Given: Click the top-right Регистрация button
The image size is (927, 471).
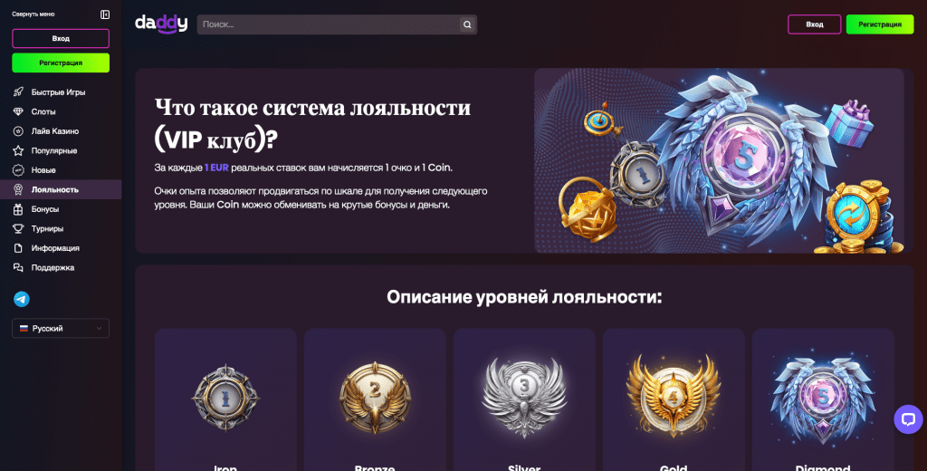Looking at the screenshot, I should 880,24.
